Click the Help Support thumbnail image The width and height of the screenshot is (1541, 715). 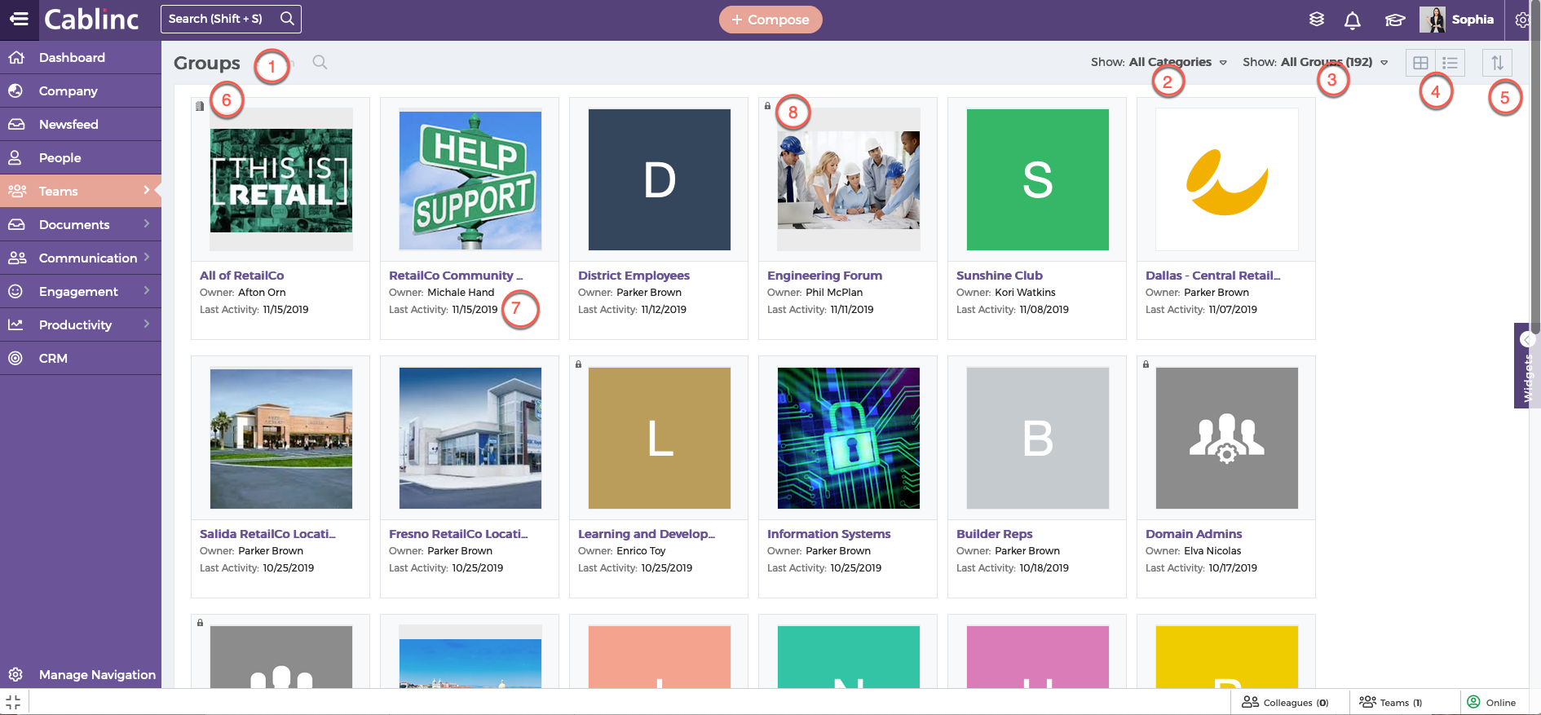tap(470, 179)
